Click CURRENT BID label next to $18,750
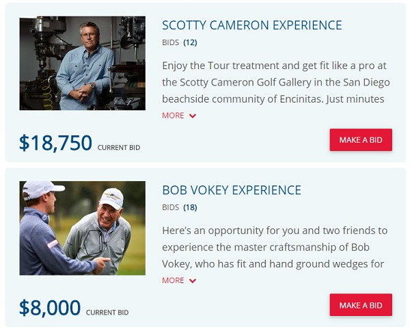 [119, 148]
